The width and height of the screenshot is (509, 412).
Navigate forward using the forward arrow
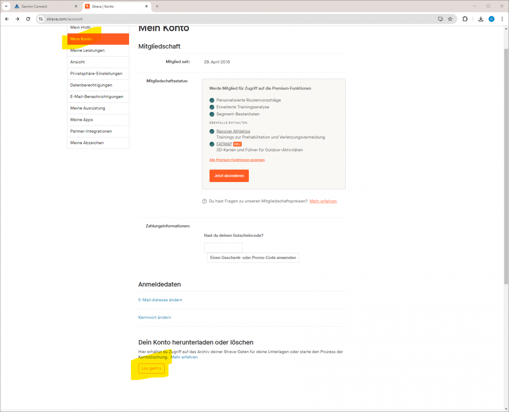[x=17, y=19]
